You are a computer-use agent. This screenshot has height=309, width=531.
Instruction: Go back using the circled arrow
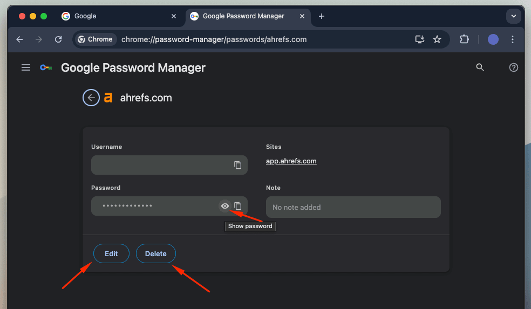click(91, 98)
